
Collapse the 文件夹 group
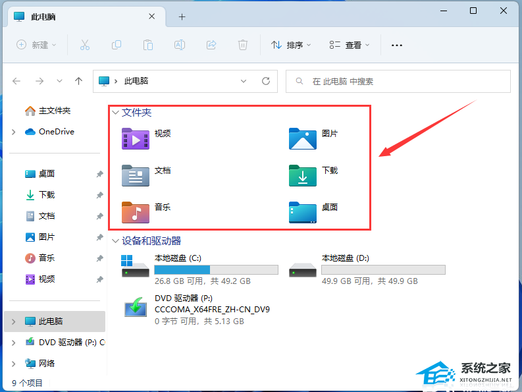(115, 113)
